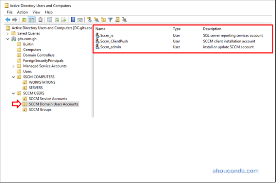Select the Sccm_ClientPush user entry

point(114,41)
